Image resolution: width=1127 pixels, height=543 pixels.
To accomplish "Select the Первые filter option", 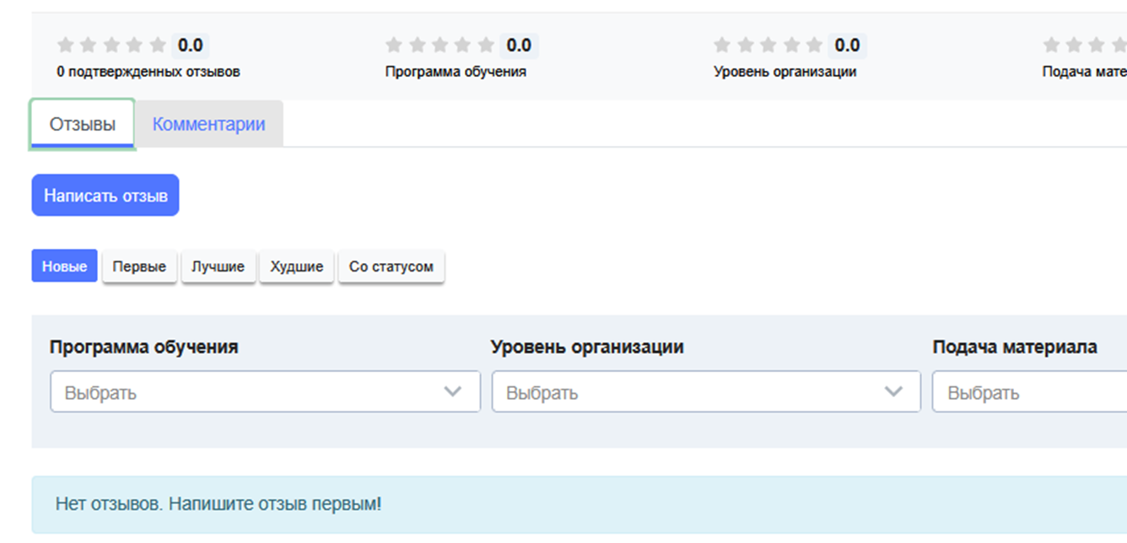I will click(x=139, y=266).
